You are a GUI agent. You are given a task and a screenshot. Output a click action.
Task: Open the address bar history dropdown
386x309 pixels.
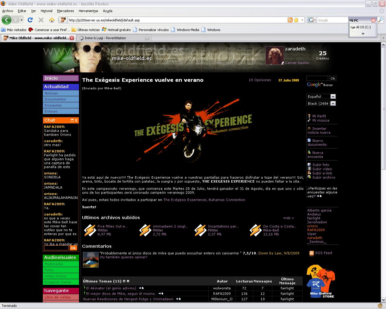302,20
